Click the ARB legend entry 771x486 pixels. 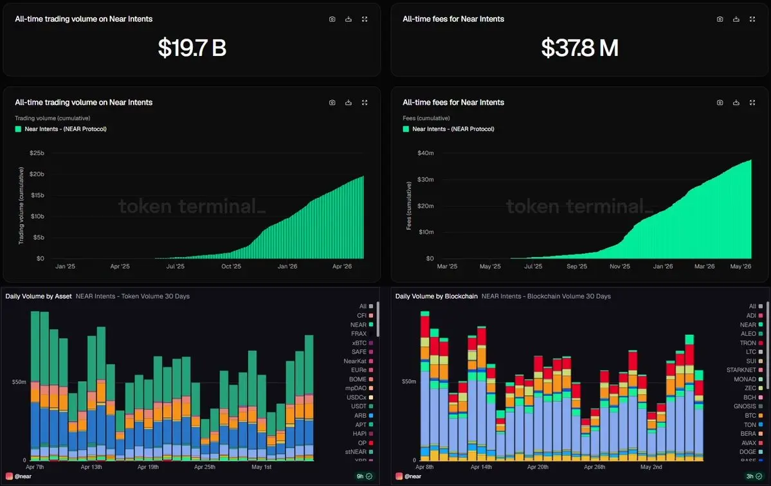point(364,416)
